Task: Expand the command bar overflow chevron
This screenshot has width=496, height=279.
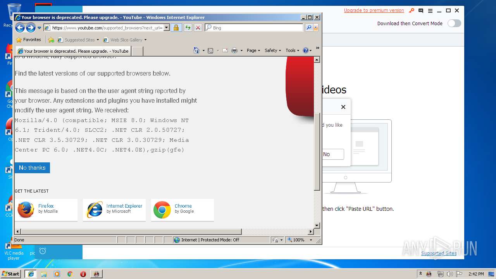Action: (x=317, y=48)
